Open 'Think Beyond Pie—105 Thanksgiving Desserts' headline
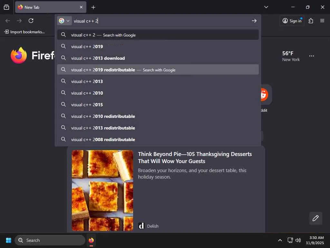330x248 pixels. tap(195, 158)
